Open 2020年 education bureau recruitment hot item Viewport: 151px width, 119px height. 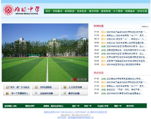pos(125,79)
